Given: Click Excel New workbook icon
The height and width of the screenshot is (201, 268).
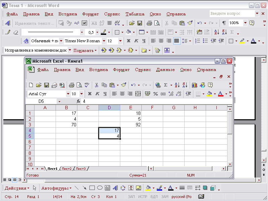Looking at the screenshot, I should point(31,85).
